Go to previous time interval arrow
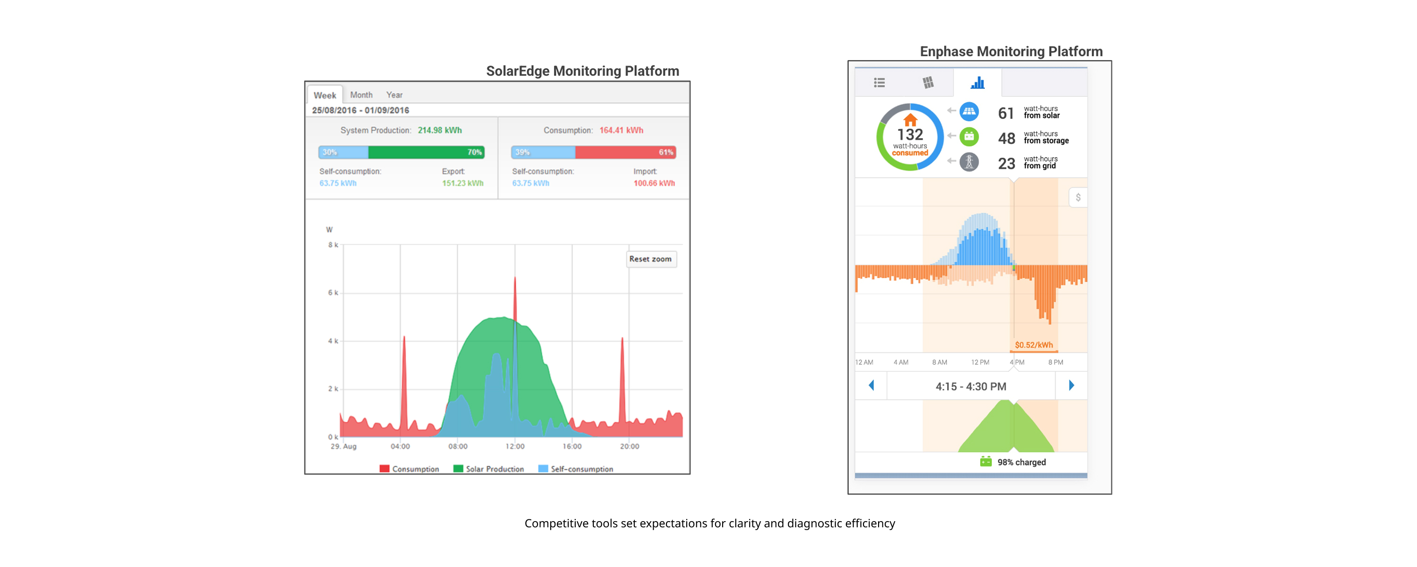 click(871, 386)
